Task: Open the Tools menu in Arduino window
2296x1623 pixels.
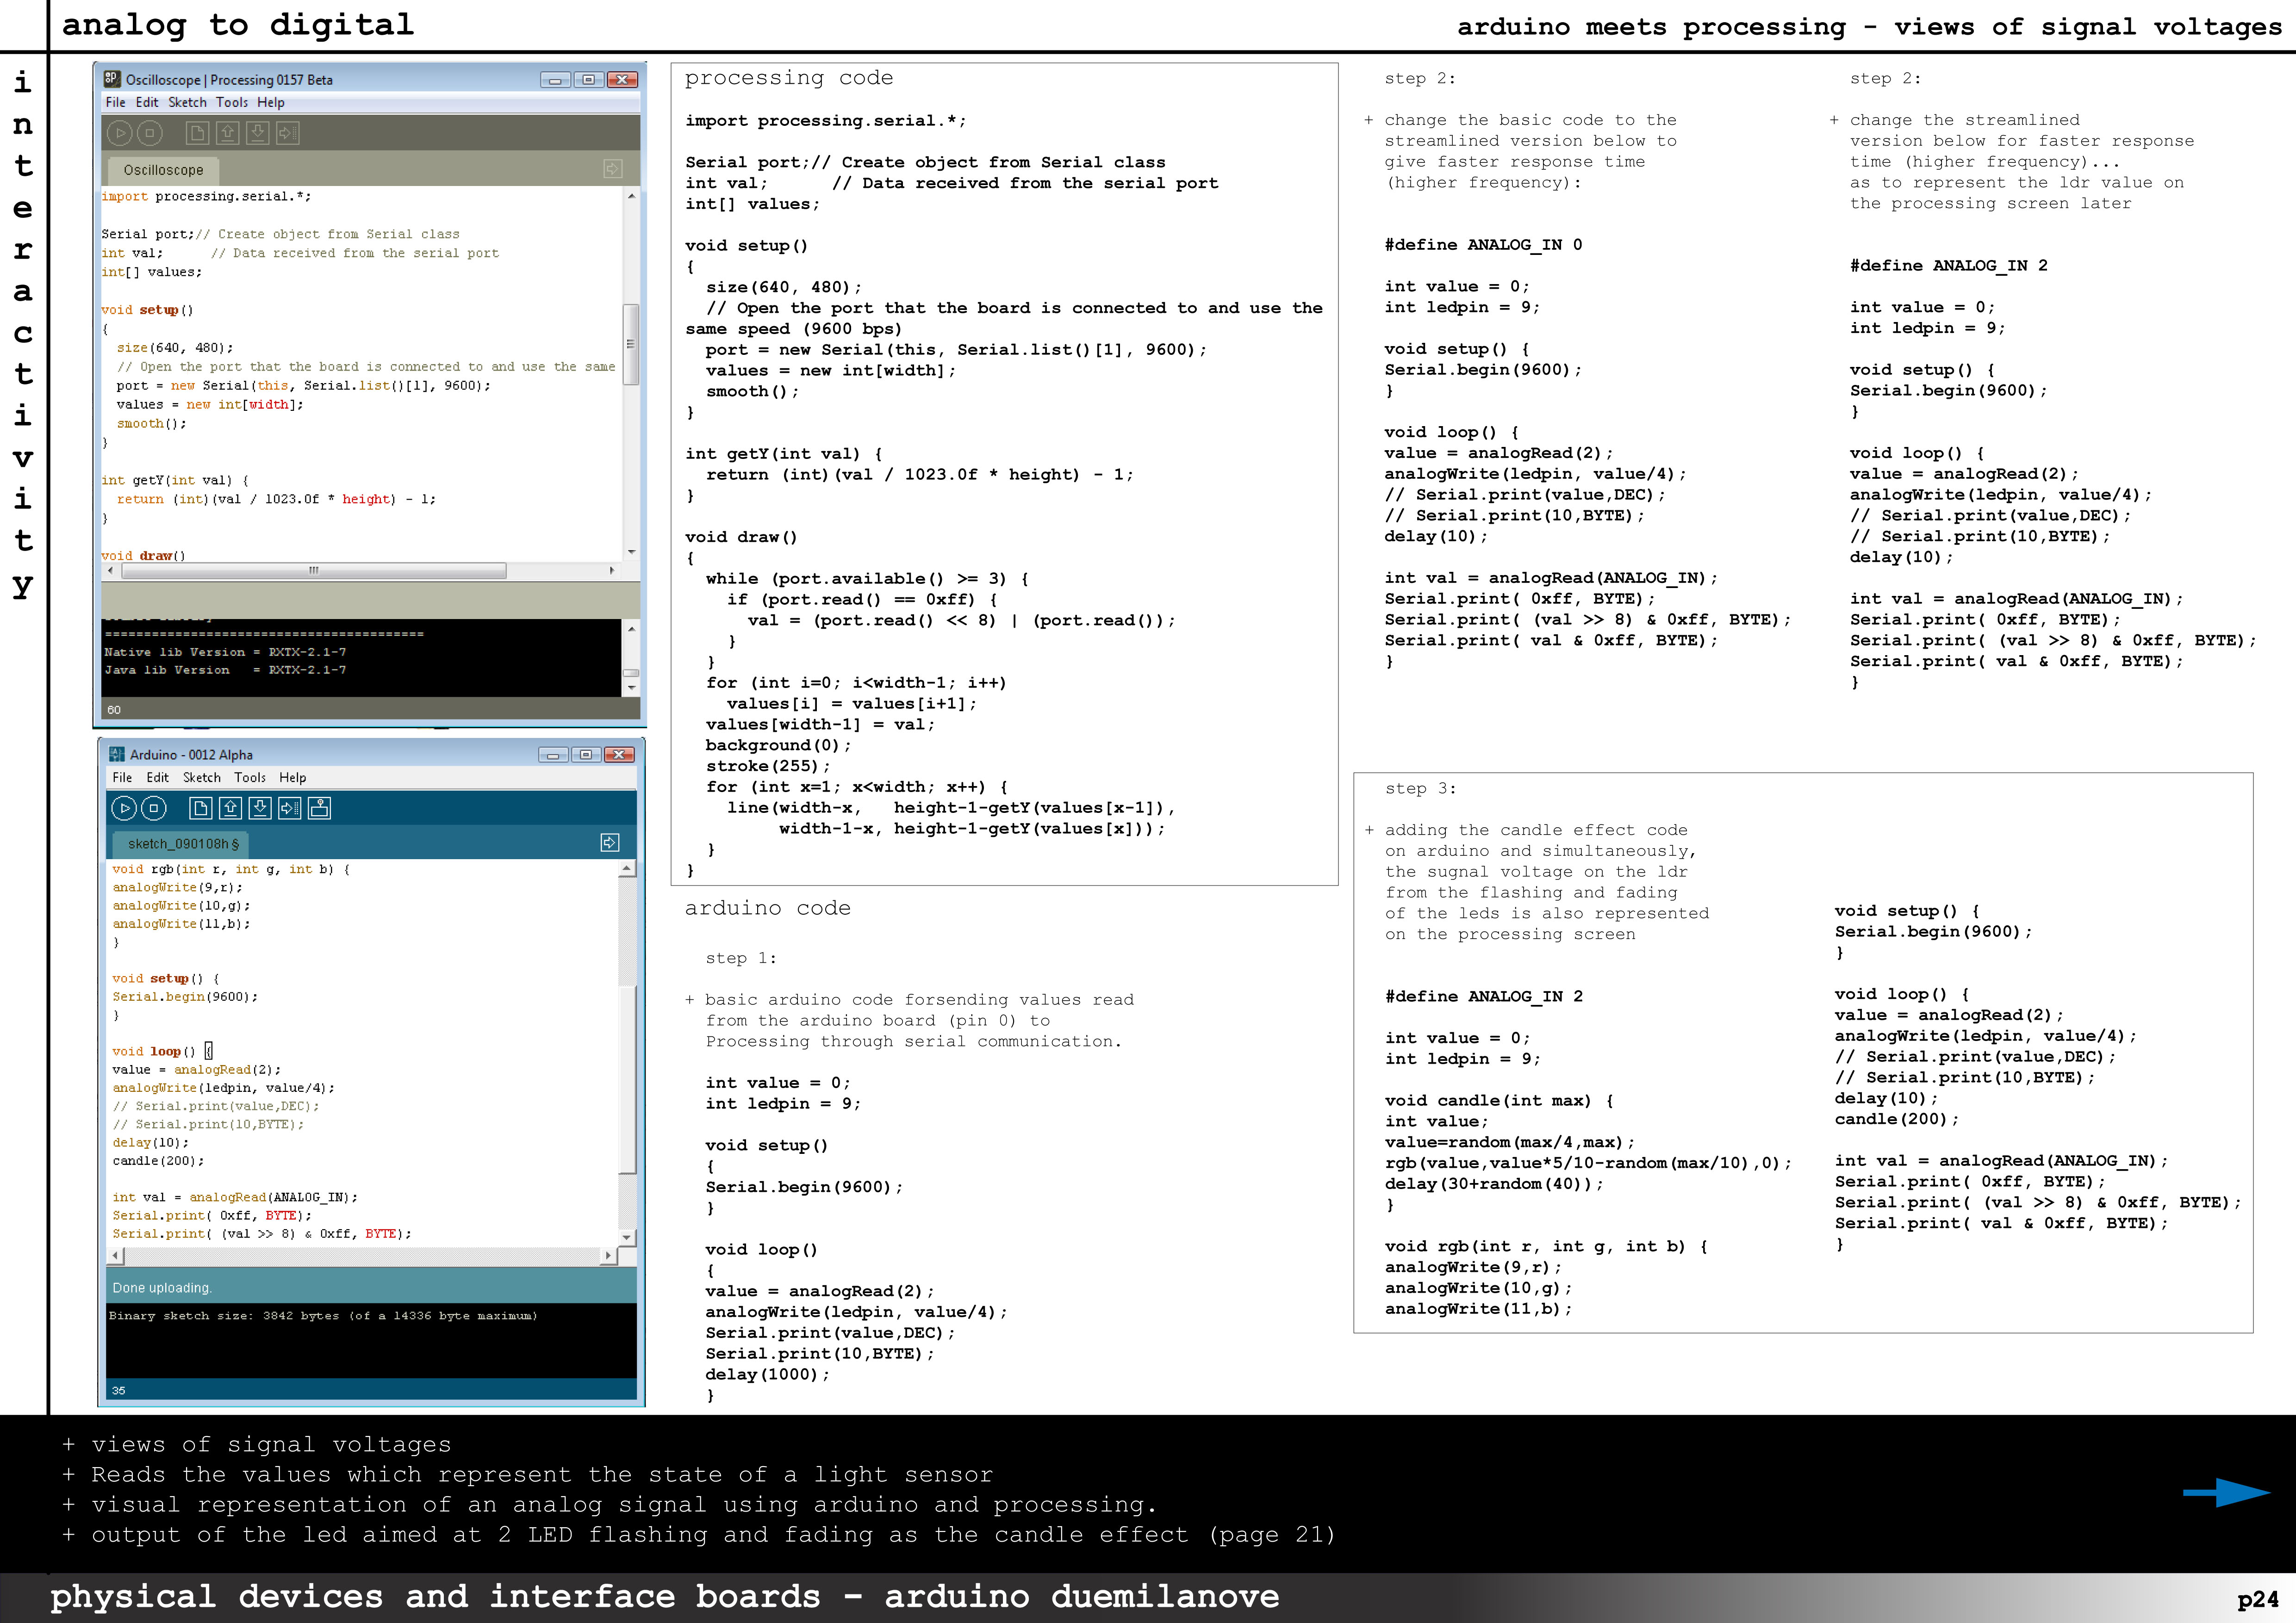Action: pos(249,778)
